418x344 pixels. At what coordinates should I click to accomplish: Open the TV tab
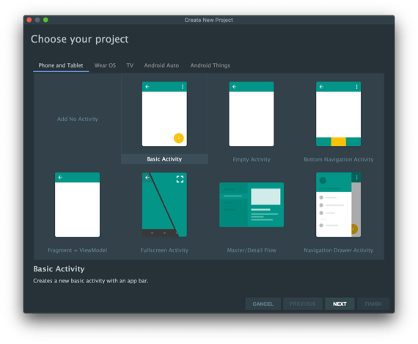130,65
